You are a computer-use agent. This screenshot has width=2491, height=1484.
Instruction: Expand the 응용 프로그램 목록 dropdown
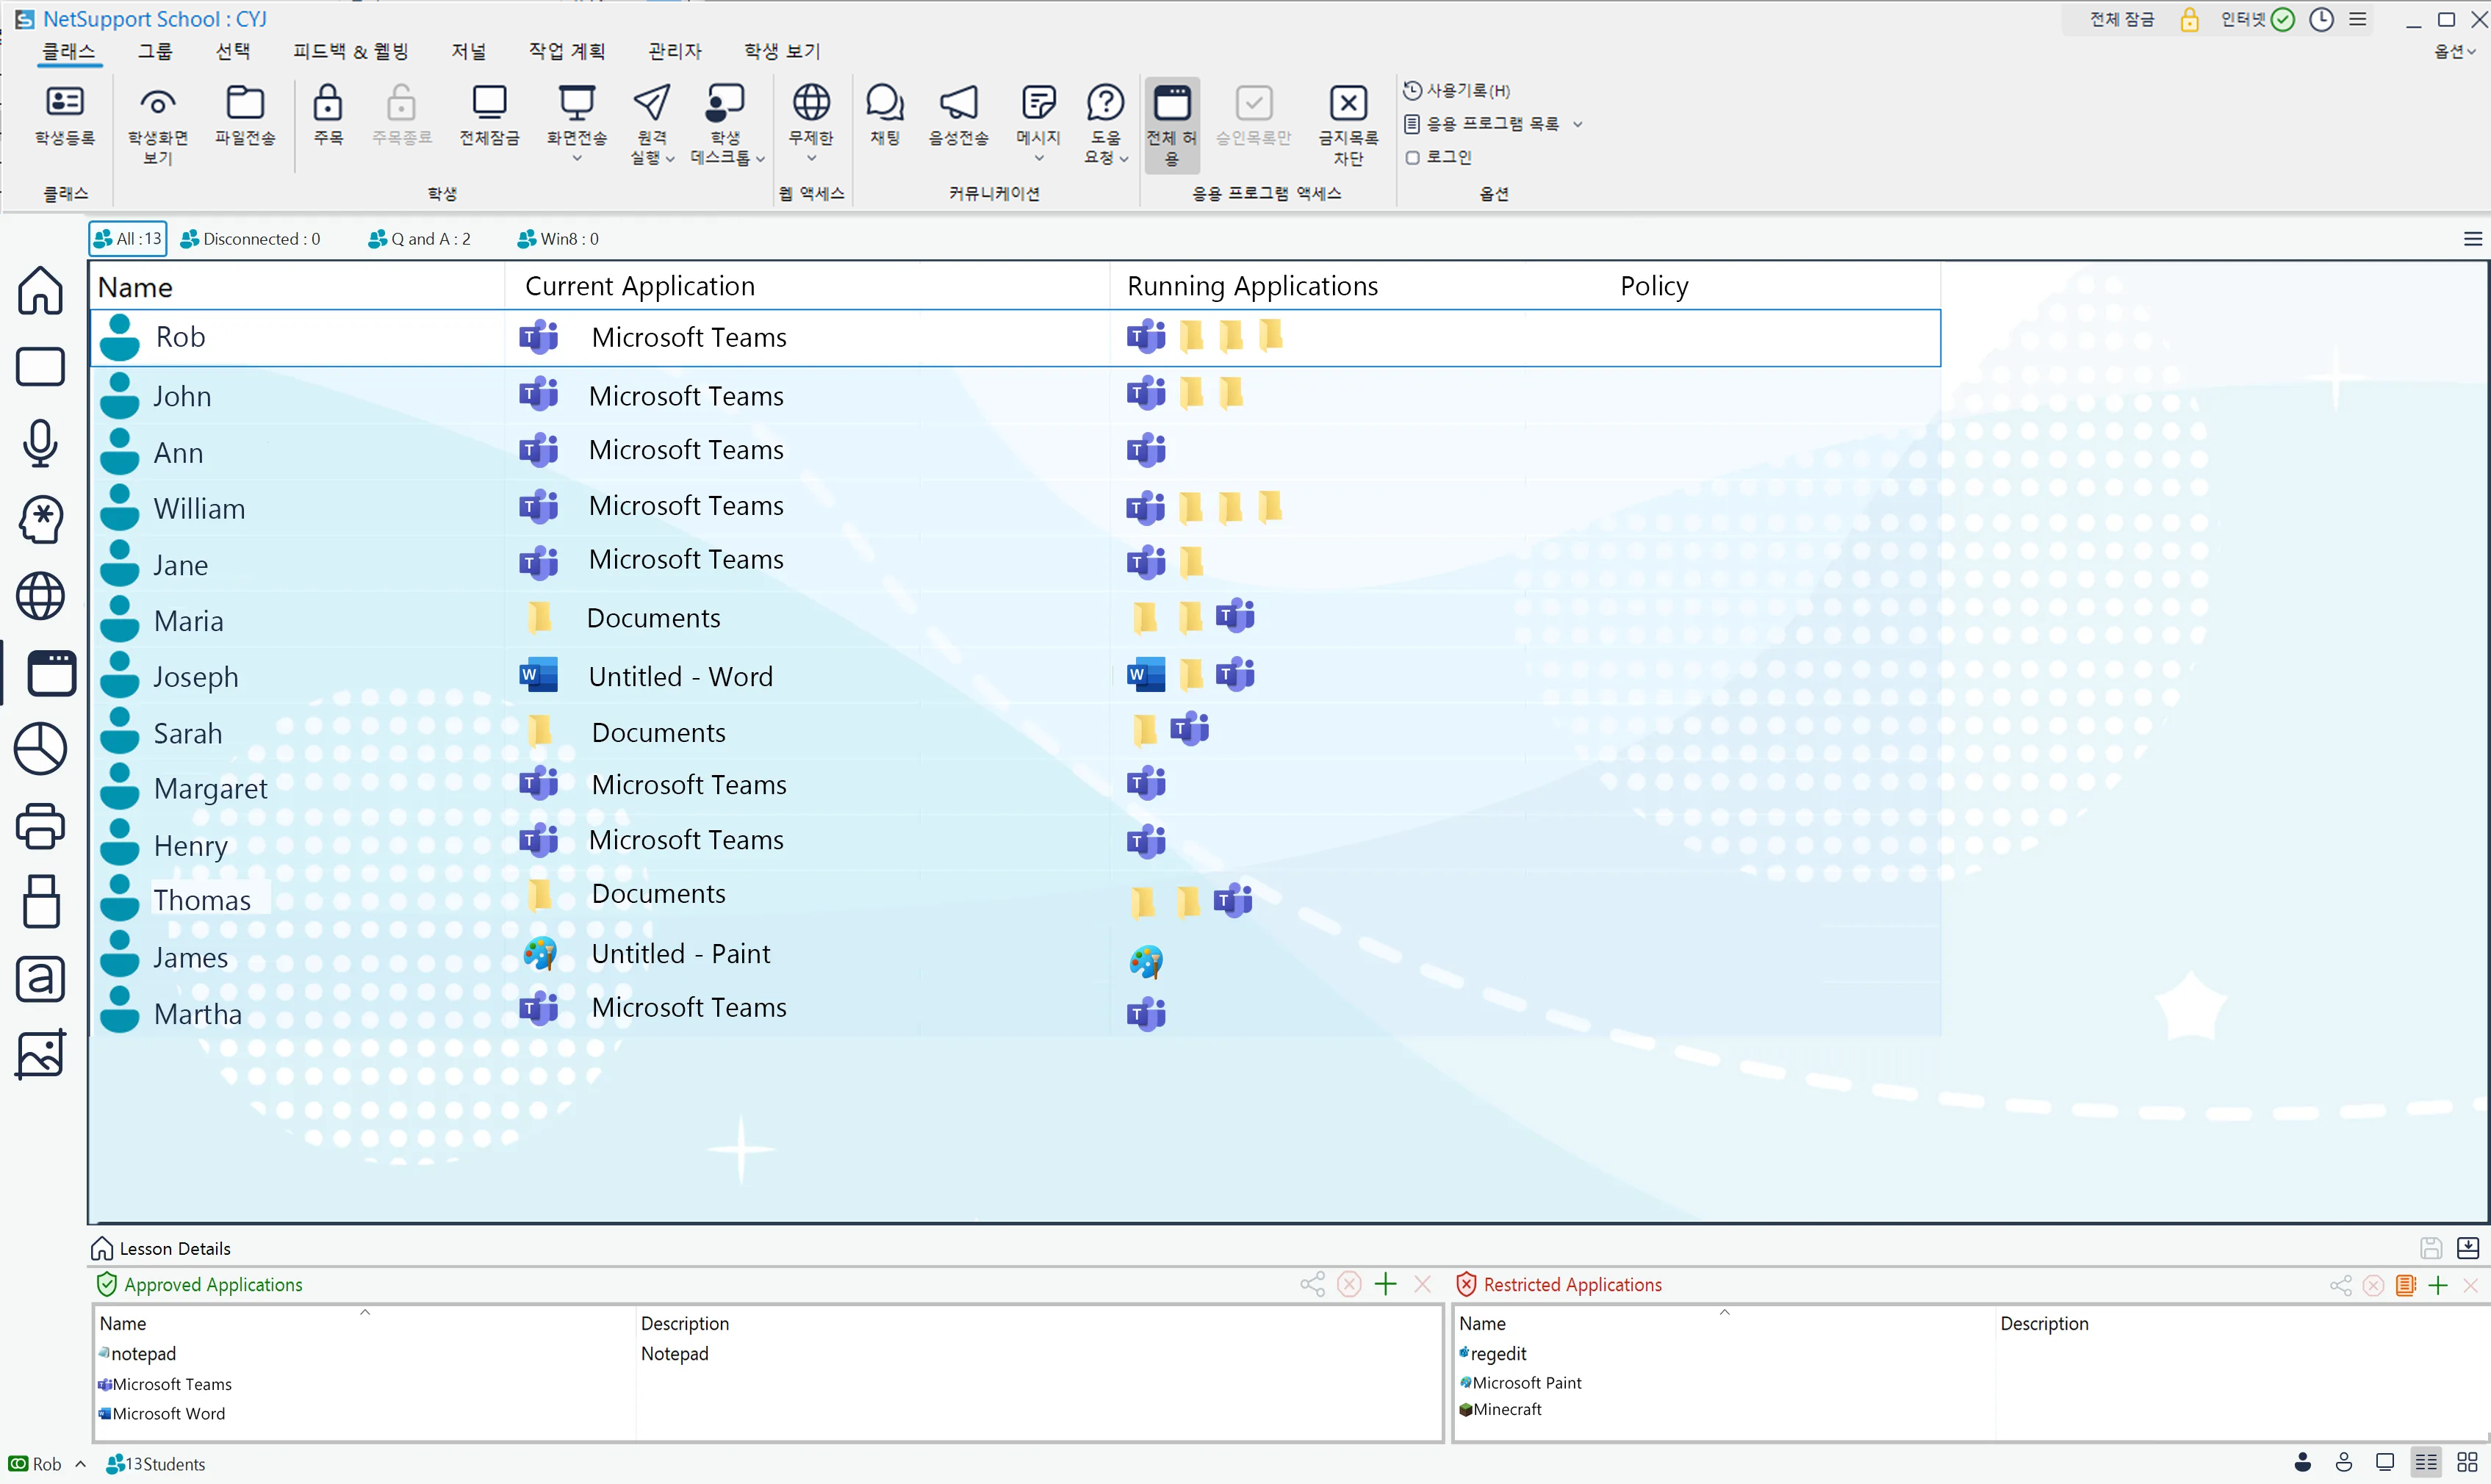click(x=1577, y=124)
